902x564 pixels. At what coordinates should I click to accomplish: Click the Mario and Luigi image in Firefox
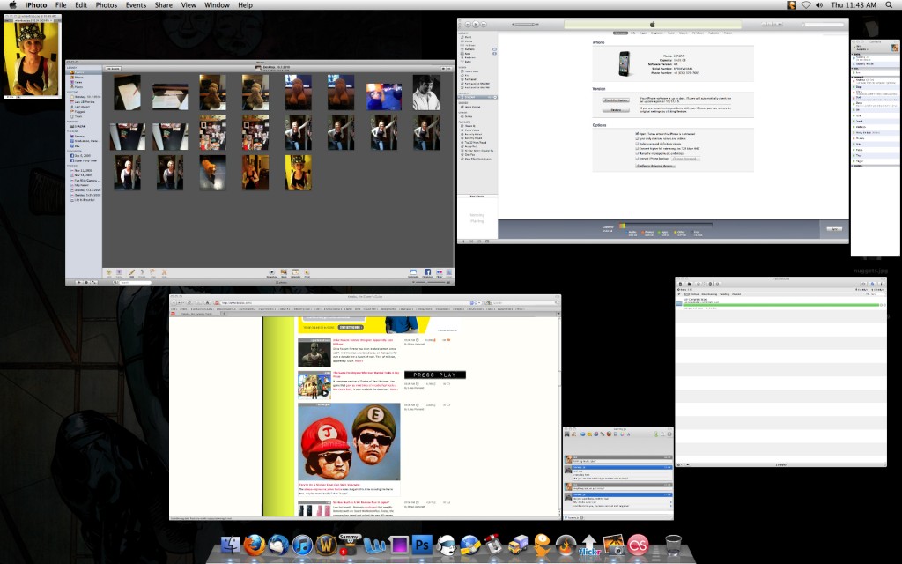tap(349, 442)
